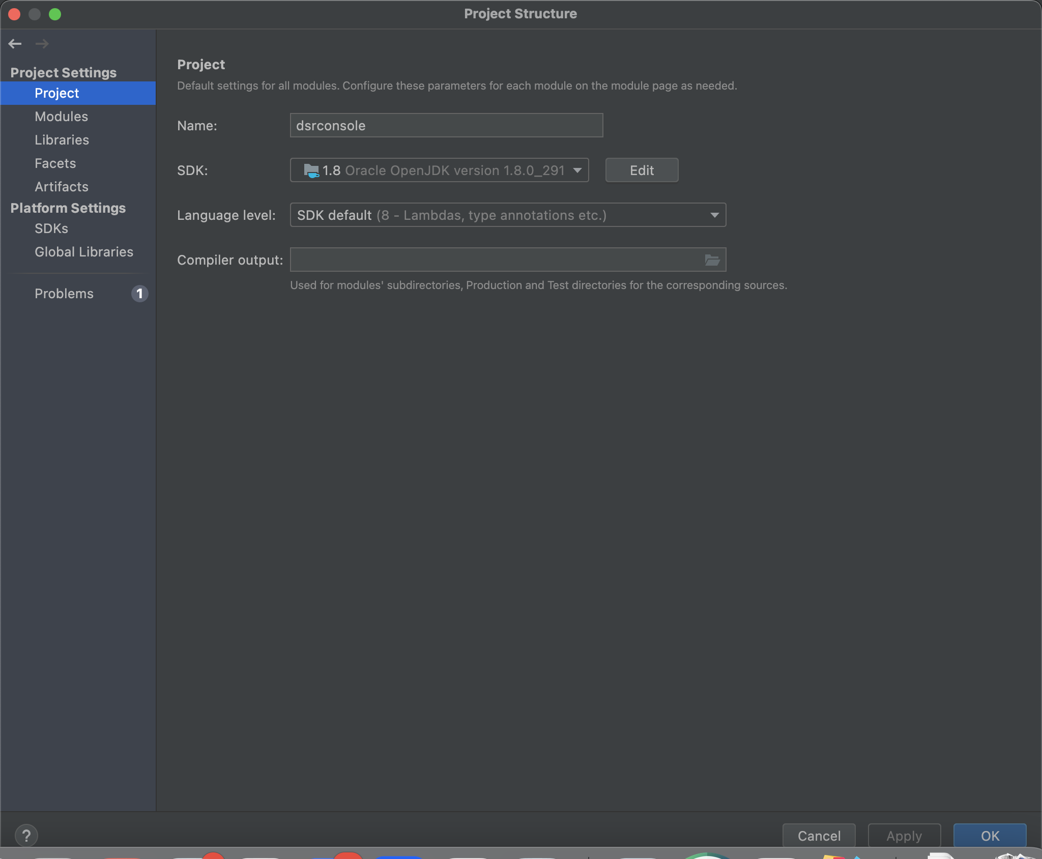Click the compiler output folder browse icon
This screenshot has height=859, width=1042.
point(712,260)
